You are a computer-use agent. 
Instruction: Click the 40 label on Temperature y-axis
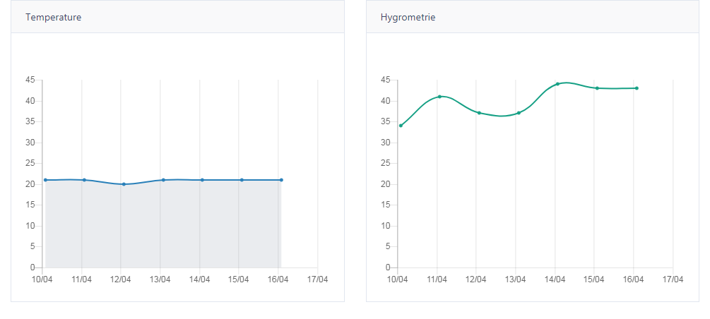coord(30,101)
